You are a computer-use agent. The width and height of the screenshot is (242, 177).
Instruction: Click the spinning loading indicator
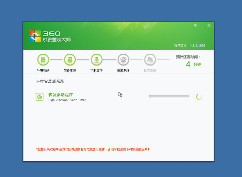click(x=199, y=97)
